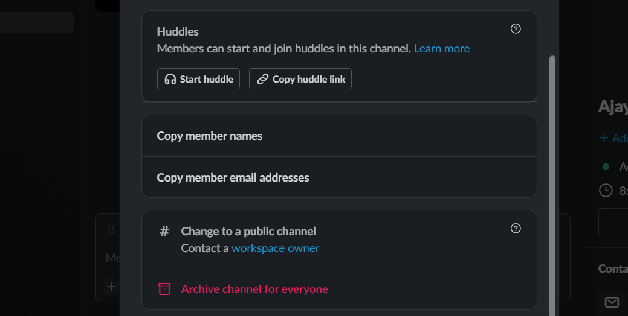This screenshot has width=628, height=316.
Task: Click the green active status dot
Action: click(606, 166)
